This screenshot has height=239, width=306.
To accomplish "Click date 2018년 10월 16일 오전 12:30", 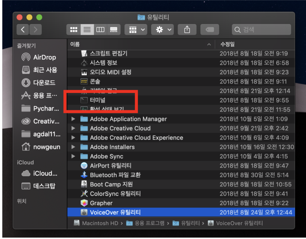I will click(x=257, y=147).
